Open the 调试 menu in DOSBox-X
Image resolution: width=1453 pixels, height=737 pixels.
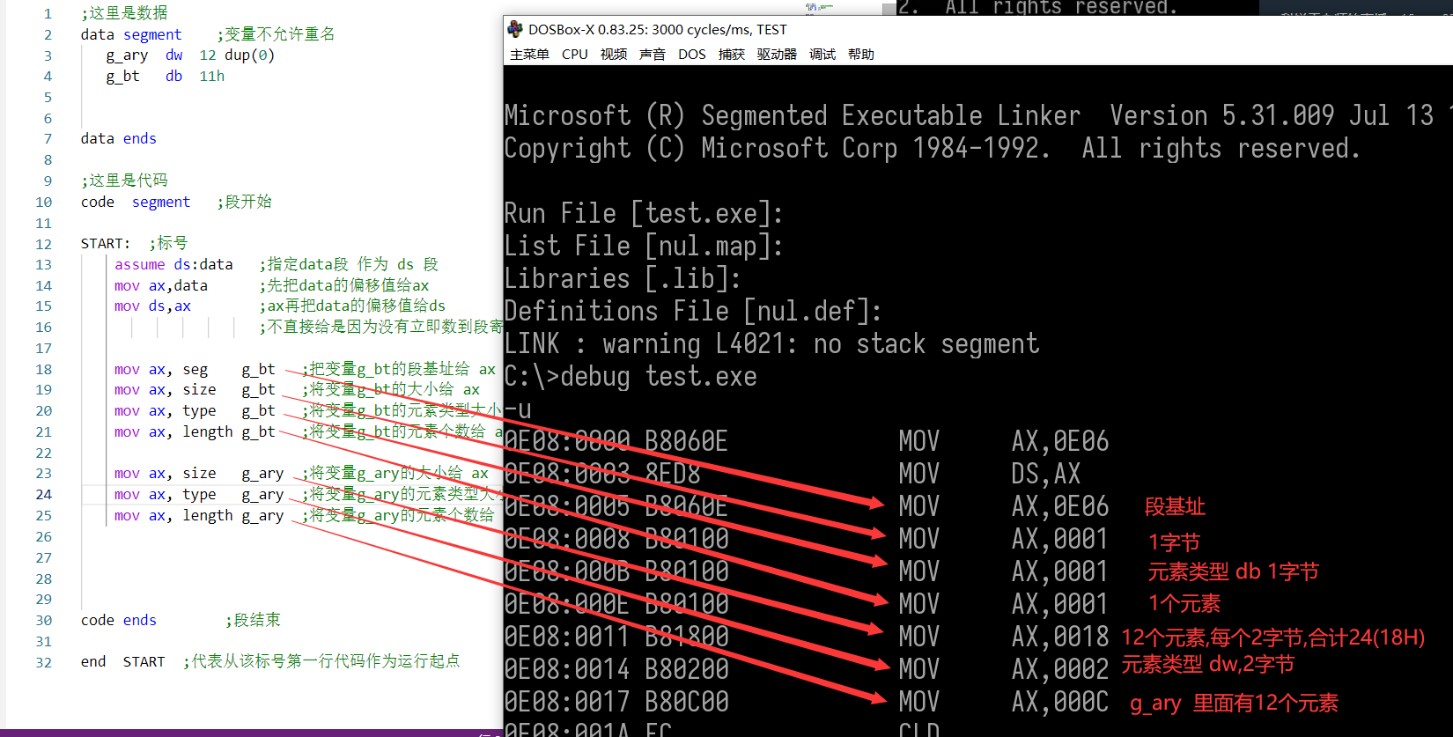click(822, 55)
